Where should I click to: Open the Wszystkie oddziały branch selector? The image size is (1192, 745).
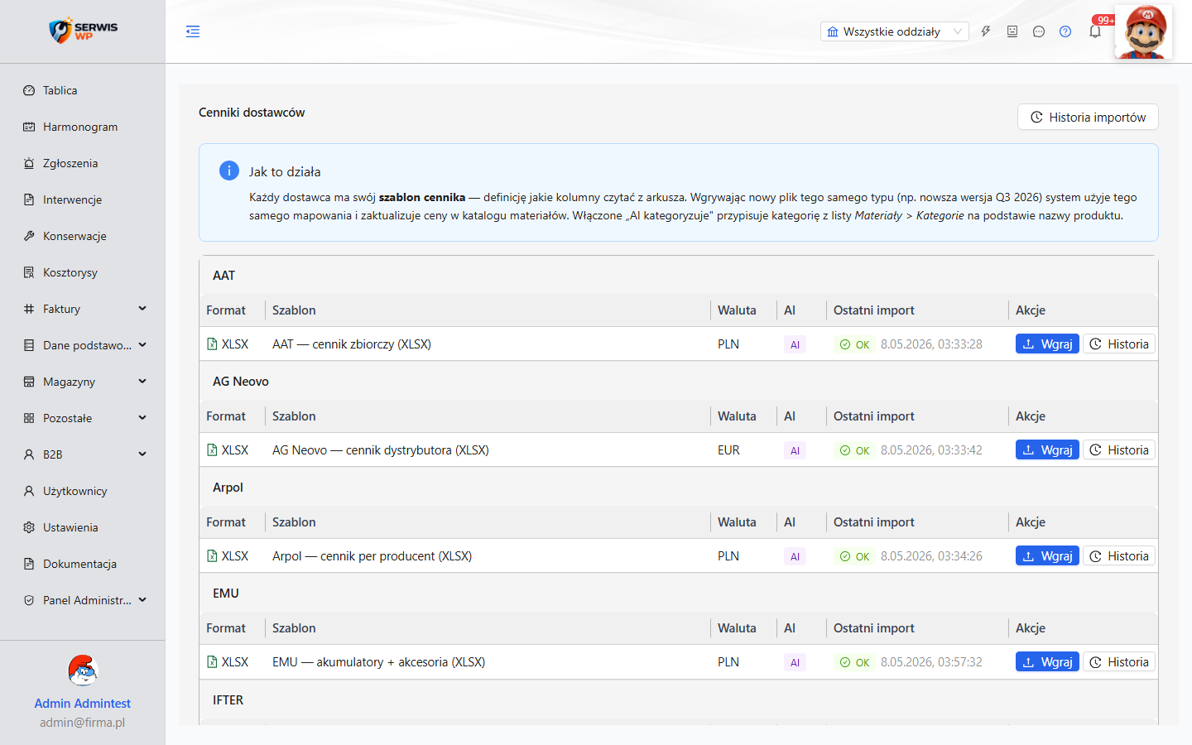[x=894, y=31]
